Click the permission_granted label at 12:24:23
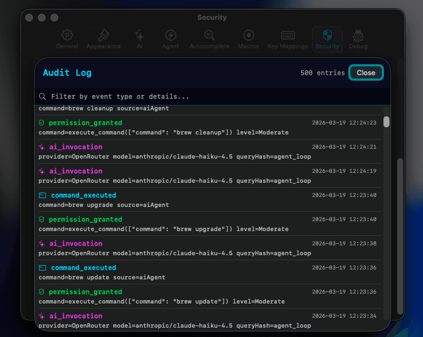This screenshot has height=337, width=423. [x=86, y=123]
